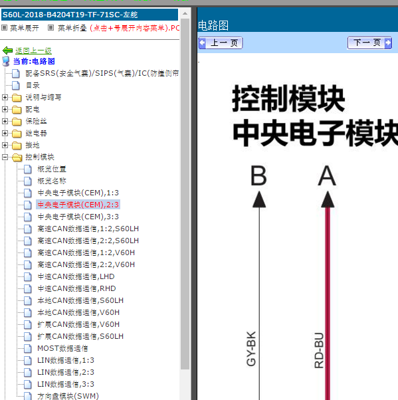Click 菜单折叠 to collapse the menu

[x=72, y=28]
